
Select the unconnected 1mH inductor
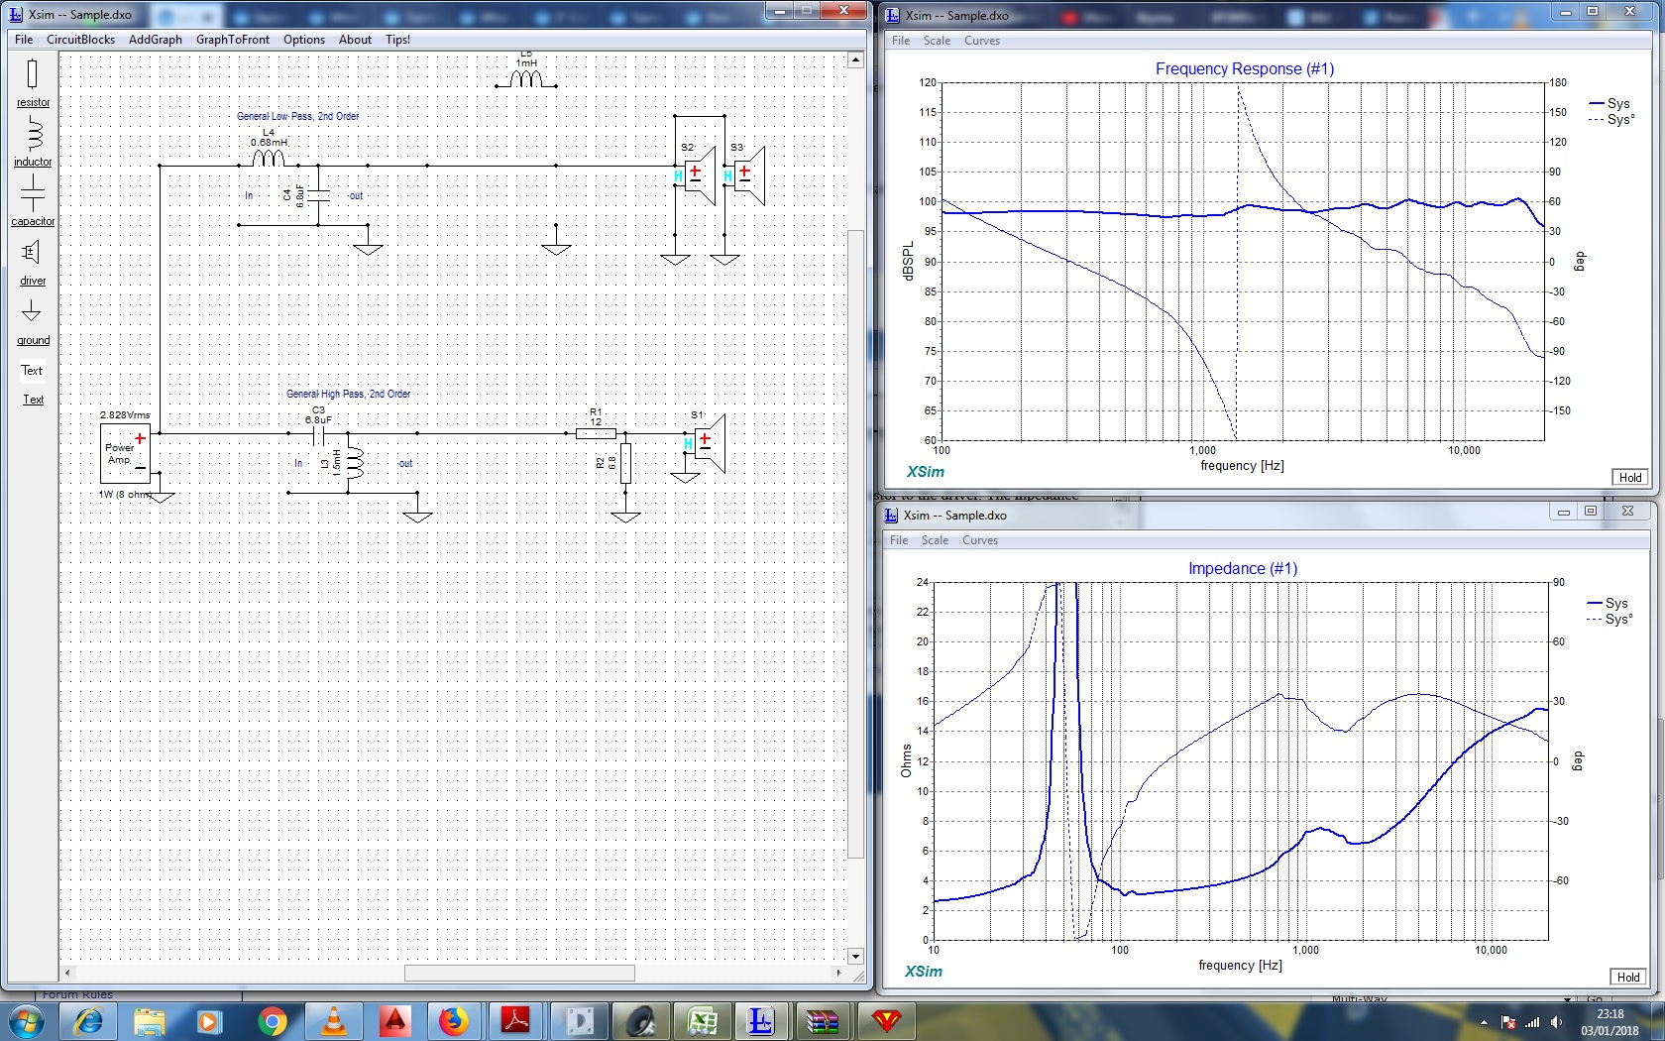525,78
